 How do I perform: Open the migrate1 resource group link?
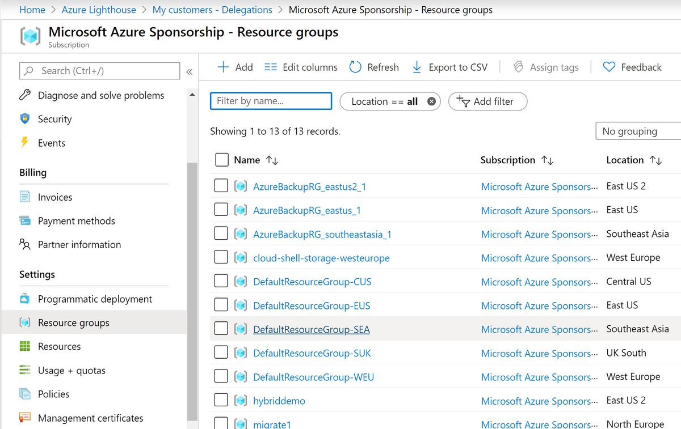[272, 424]
